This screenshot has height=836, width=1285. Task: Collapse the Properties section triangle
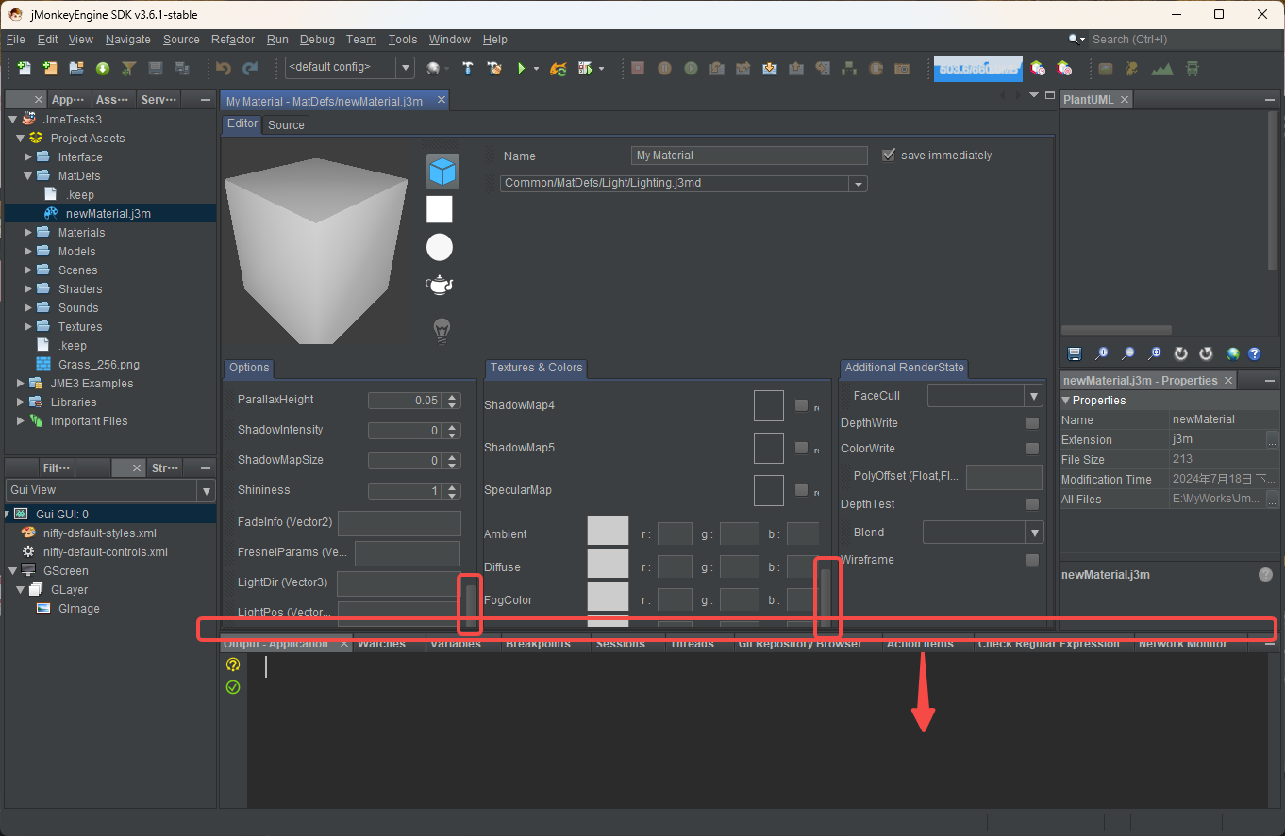(x=1066, y=400)
